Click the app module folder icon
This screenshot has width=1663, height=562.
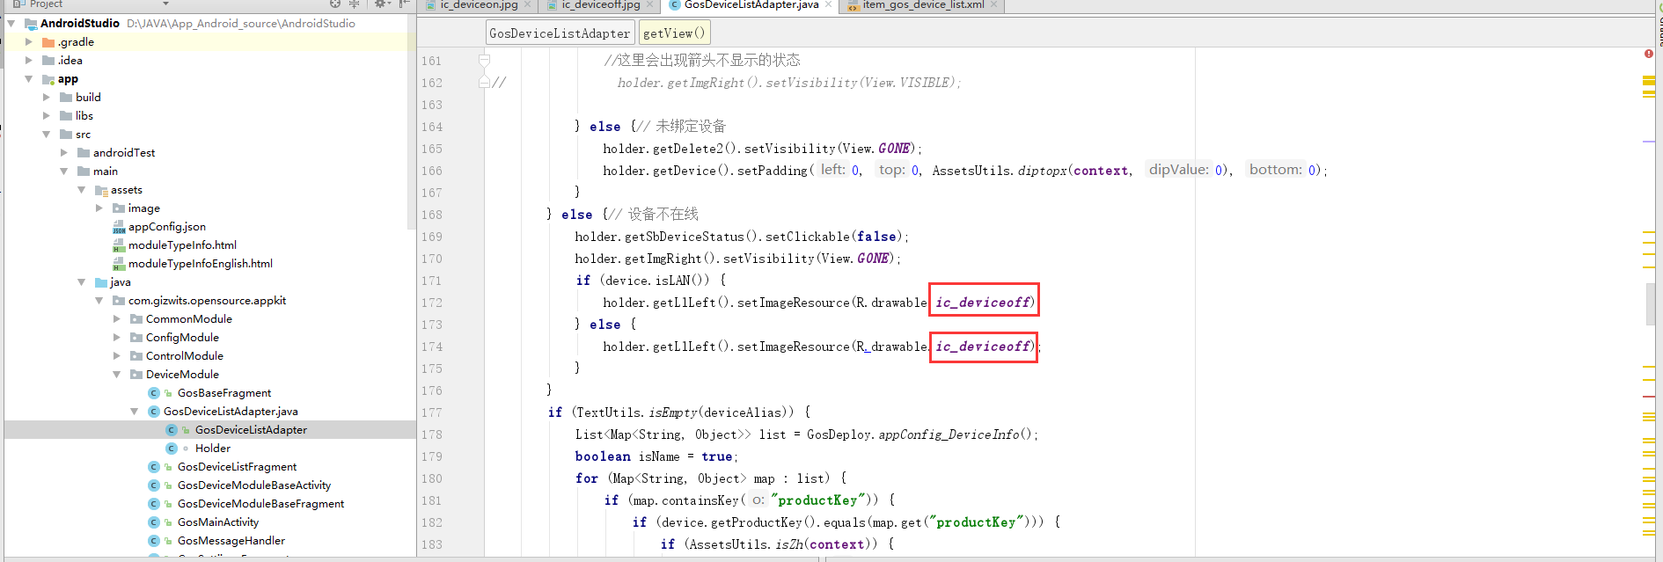point(48,79)
